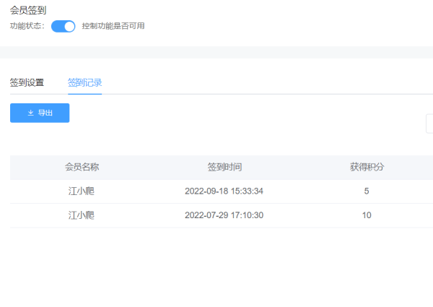
Task: Select first row member name 江小爬
Action: point(81,191)
